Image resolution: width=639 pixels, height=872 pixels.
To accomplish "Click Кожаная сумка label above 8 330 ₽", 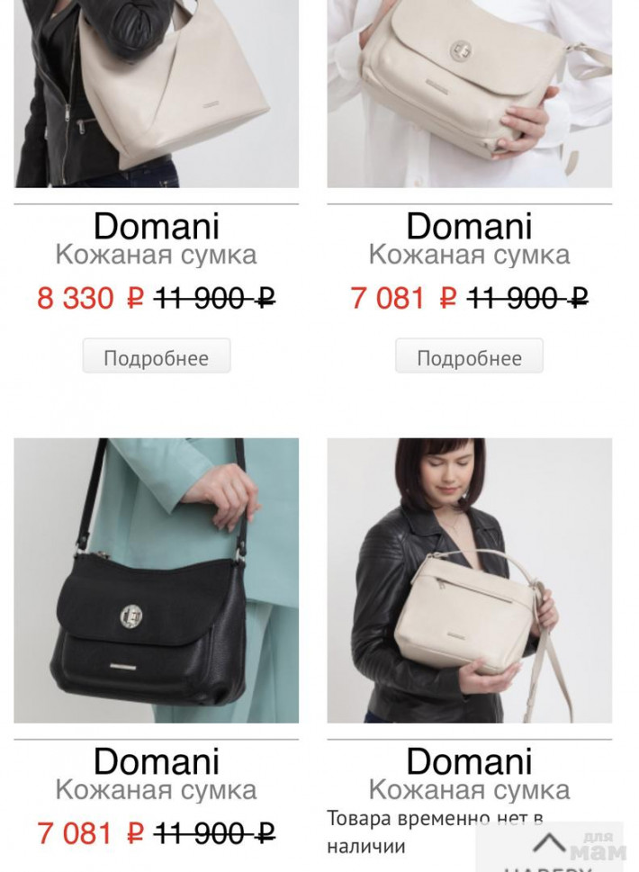I will (x=157, y=256).
